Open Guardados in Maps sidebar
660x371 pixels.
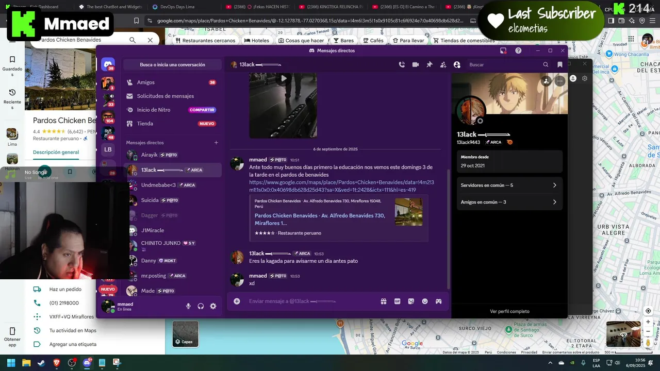point(12,66)
